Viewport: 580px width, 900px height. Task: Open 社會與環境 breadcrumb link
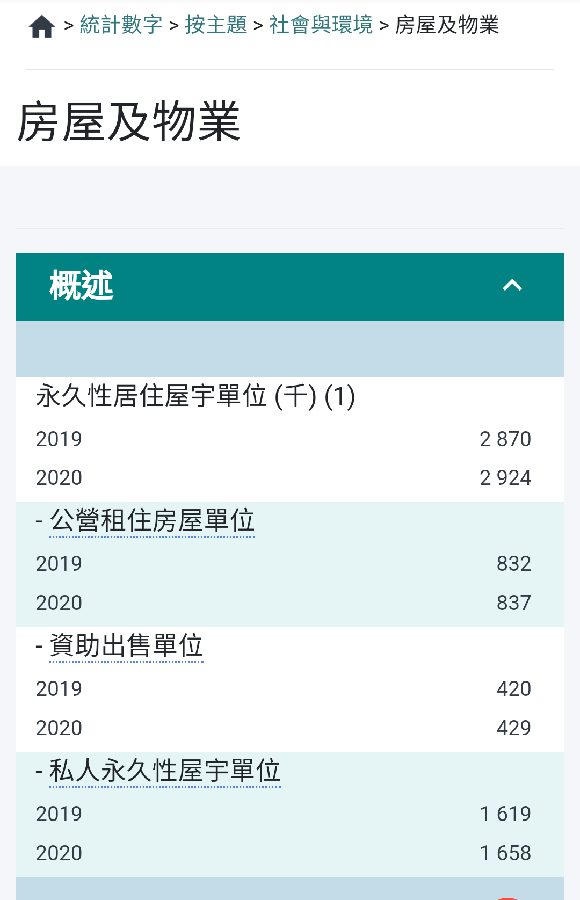point(321,25)
